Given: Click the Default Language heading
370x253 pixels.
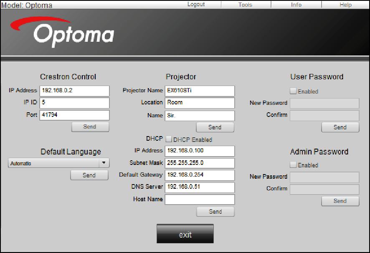Looking at the screenshot, I should [x=71, y=152].
